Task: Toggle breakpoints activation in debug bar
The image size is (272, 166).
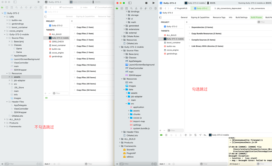Action: (161, 135)
